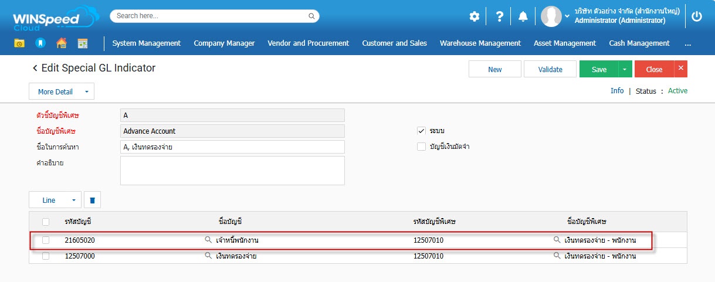Click the Validate button
This screenshot has width=715, height=282.
point(550,69)
